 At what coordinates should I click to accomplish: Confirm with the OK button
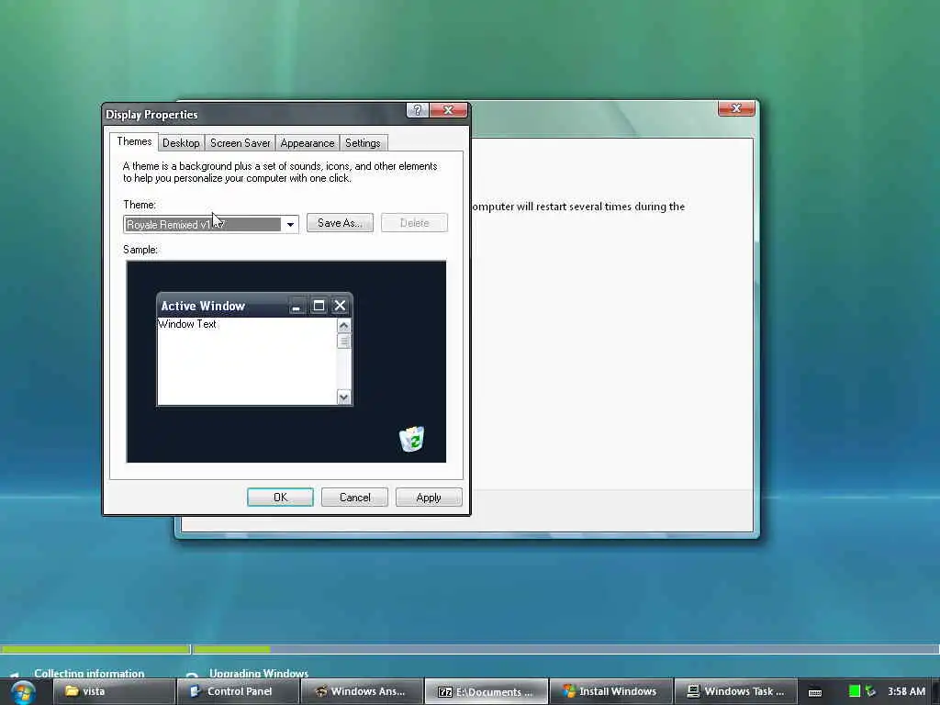[280, 497]
